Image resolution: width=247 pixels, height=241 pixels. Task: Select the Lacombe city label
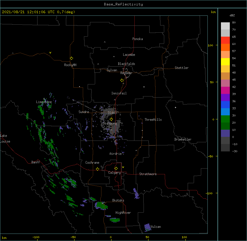coord(129,55)
